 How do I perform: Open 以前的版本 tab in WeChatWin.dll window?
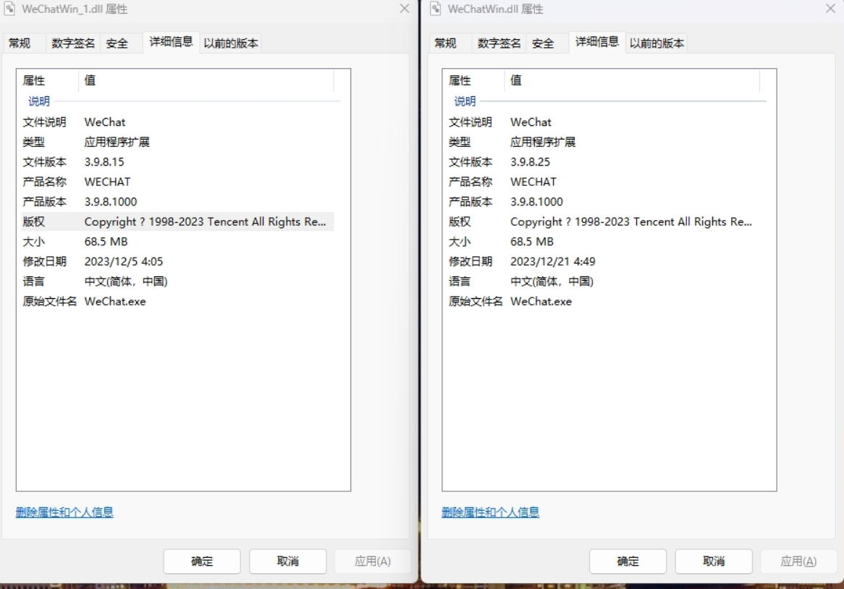(657, 43)
